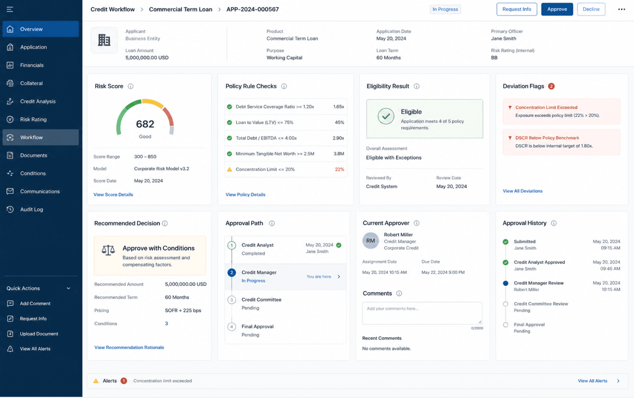Click the Risk Rating icon

click(10, 119)
